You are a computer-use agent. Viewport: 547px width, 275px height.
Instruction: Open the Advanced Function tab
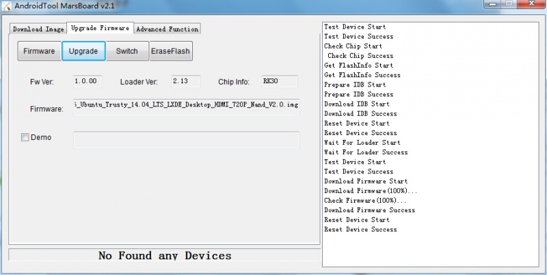[168, 29]
